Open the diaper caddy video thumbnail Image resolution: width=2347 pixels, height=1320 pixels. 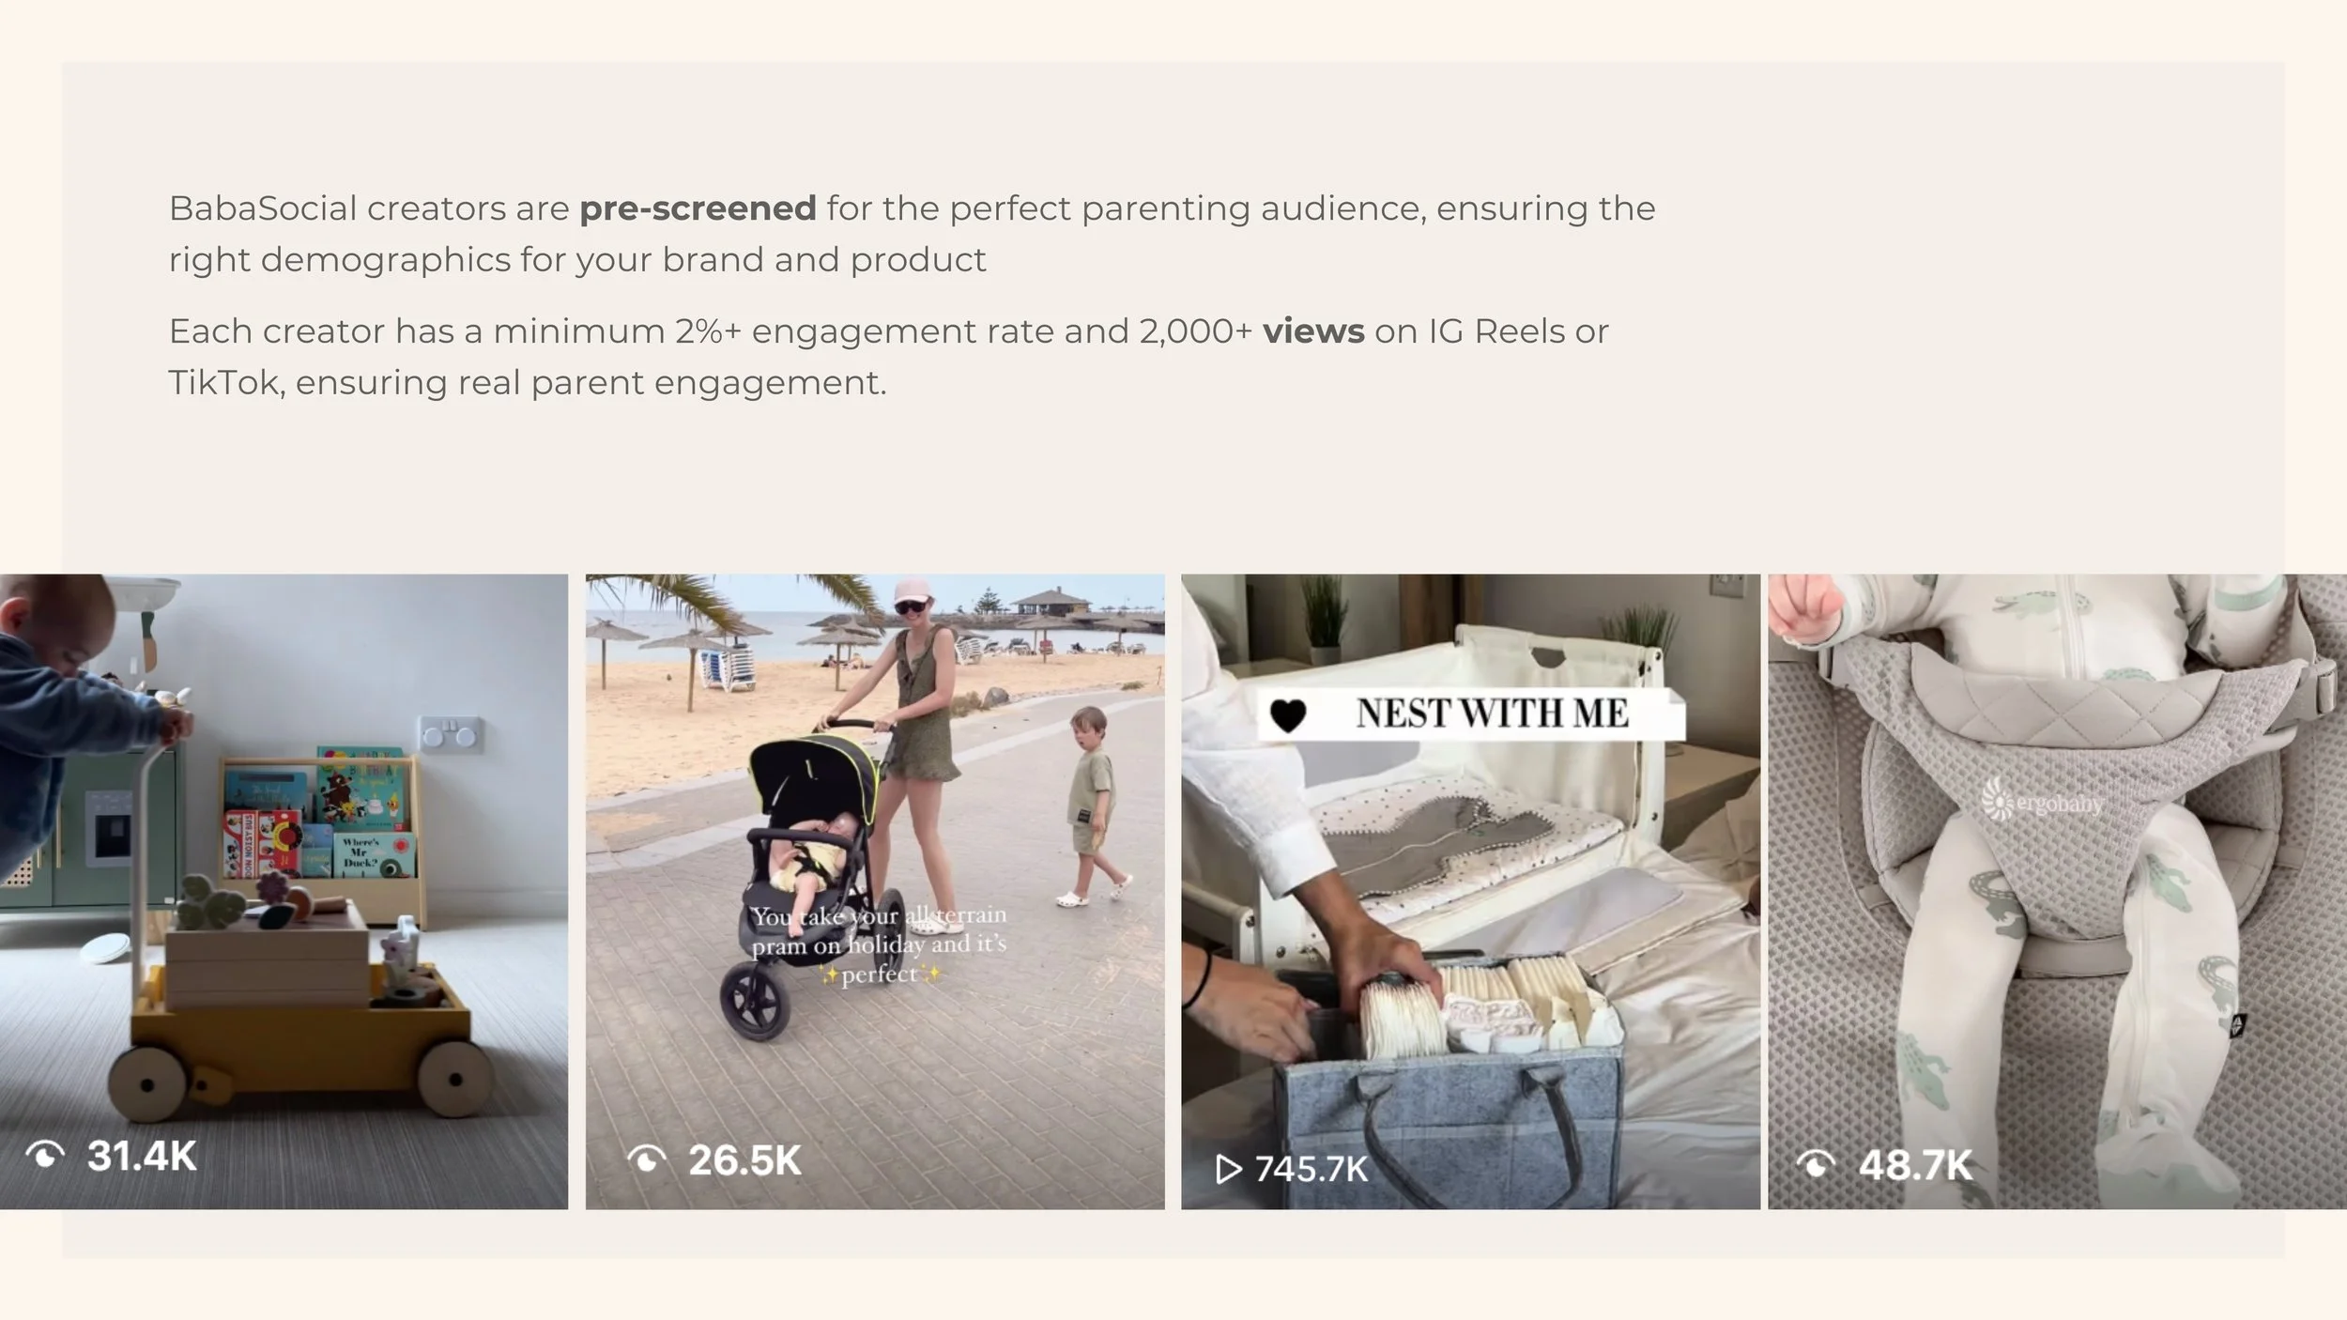pos(1470,891)
